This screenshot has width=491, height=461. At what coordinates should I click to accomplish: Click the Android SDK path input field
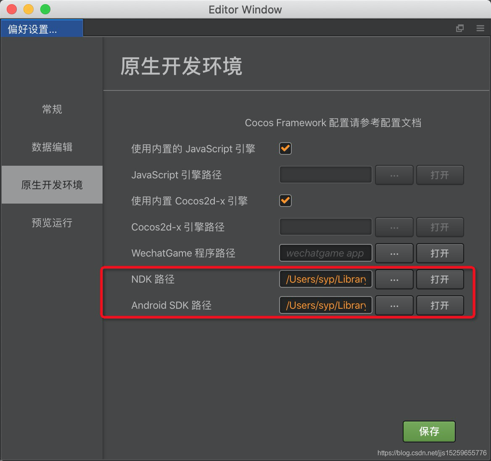click(326, 305)
